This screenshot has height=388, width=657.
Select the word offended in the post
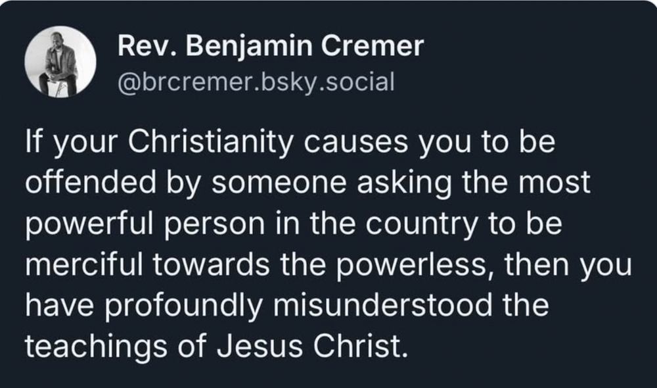pyautogui.click(x=91, y=182)
